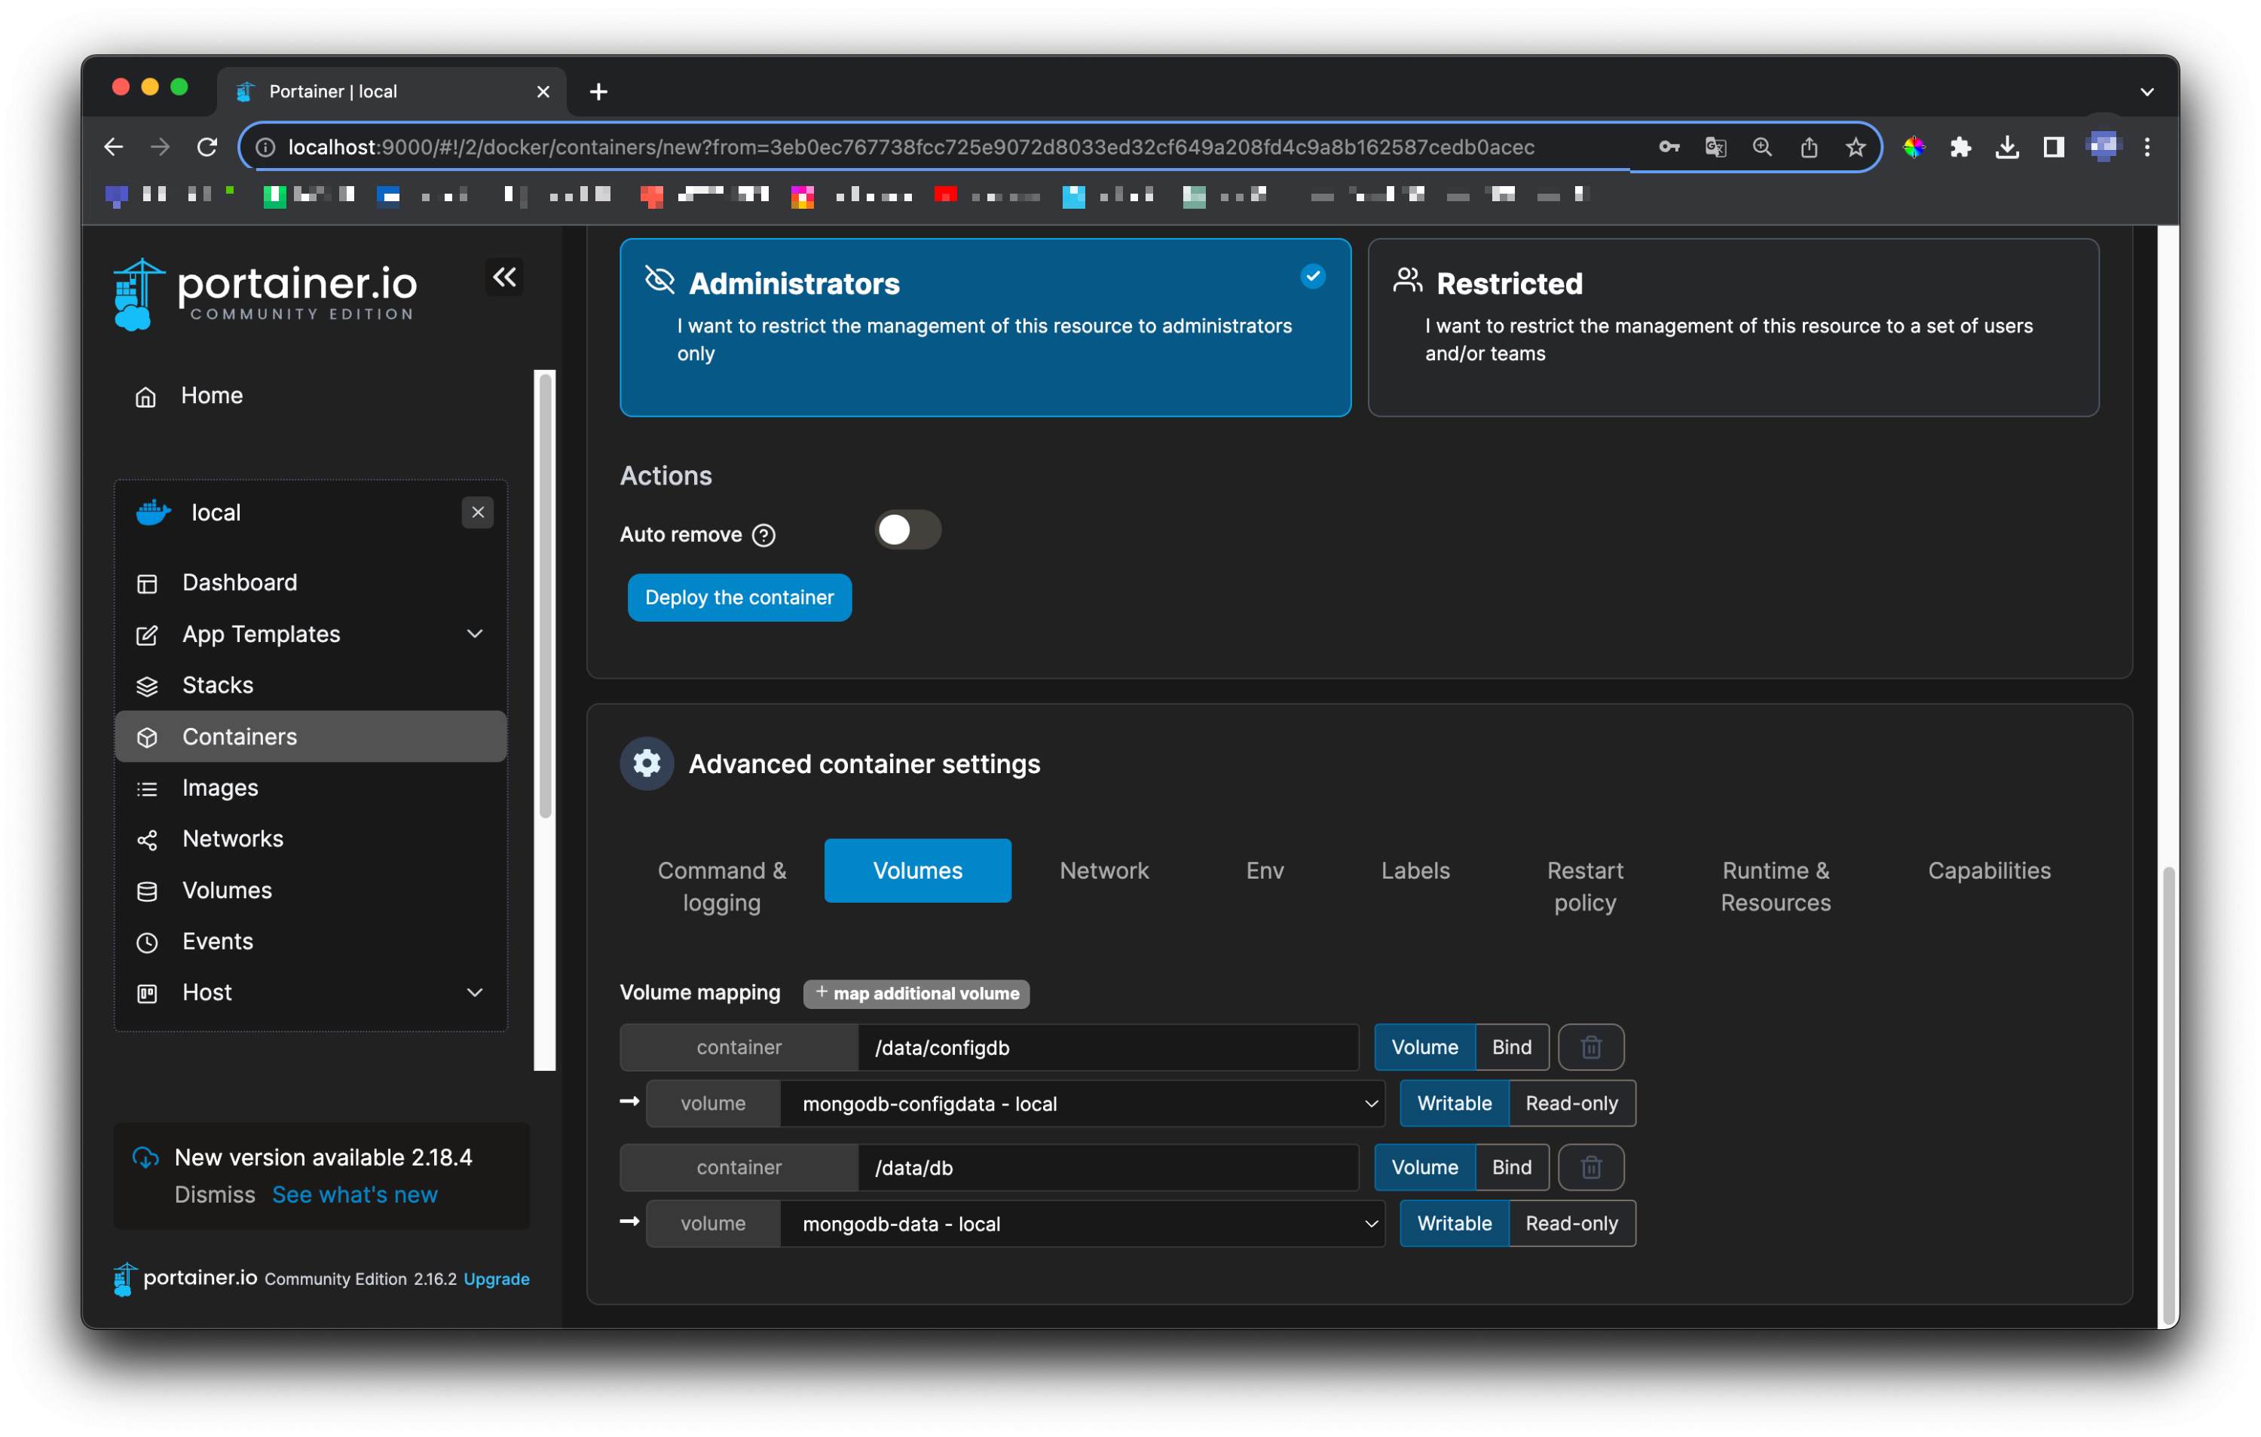Viewport: 2261px width, 1437px height.
Task: Click Deploy the container button
Action: (739, 598)
